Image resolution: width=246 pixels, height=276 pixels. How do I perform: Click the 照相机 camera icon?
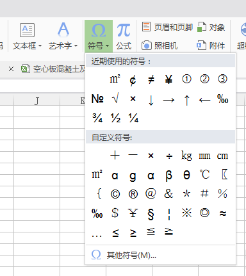[147, 45]
